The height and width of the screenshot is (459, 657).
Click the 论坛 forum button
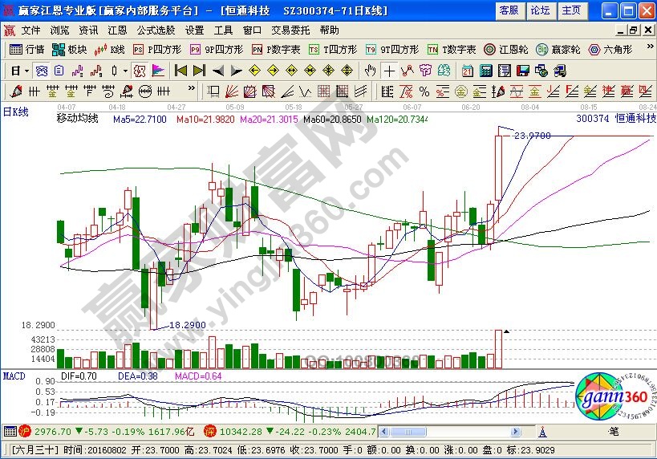[540, 10]
